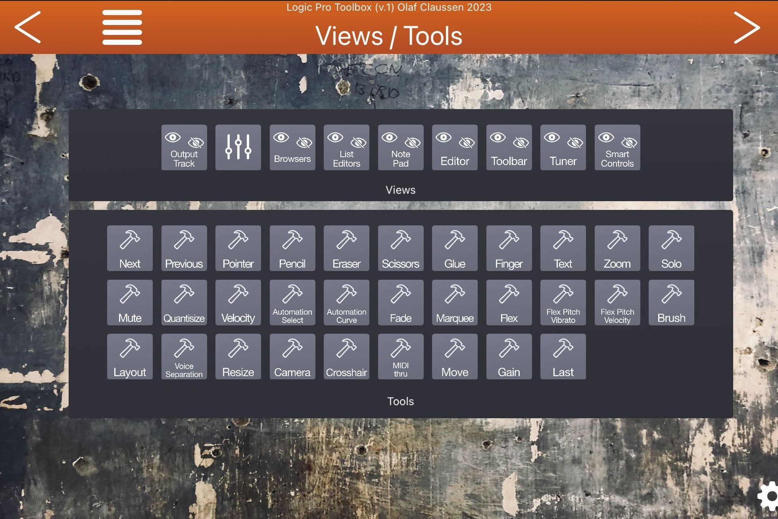The height and width of the screenshot is (519, 778).
Task: Select the Glue tool
Action: tap(455, 248)
